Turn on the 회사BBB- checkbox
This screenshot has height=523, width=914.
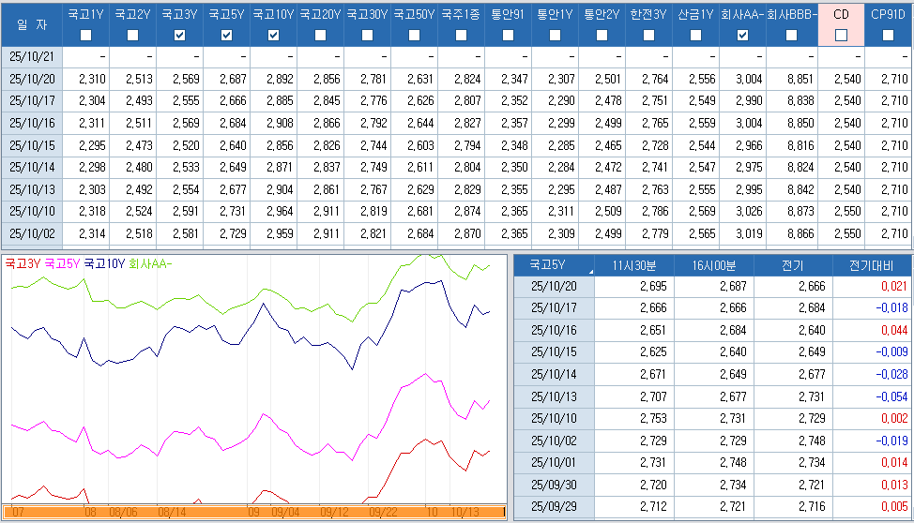[x=790, y=35]
